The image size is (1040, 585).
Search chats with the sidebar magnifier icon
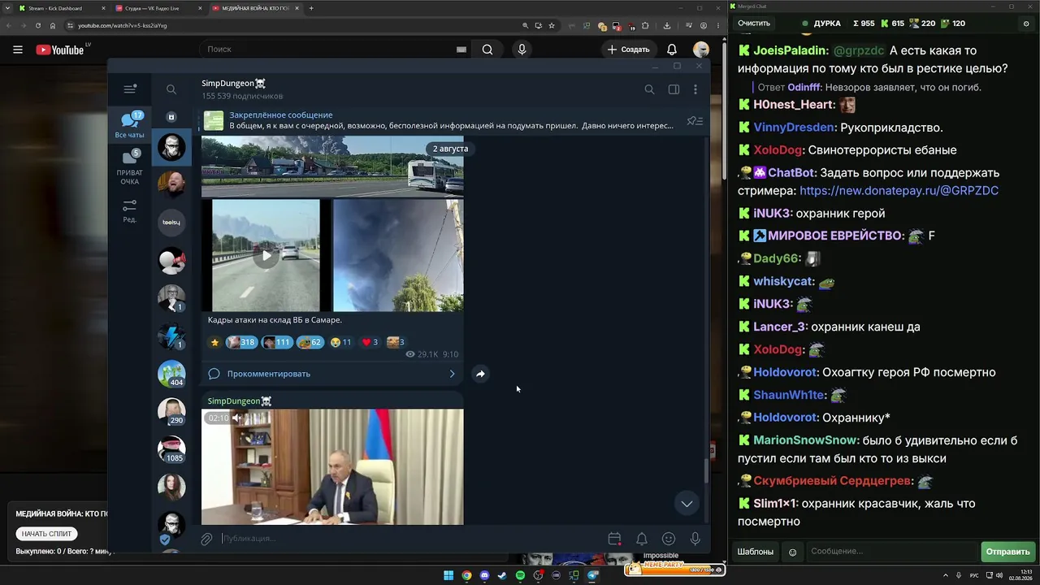pos(171,89)
